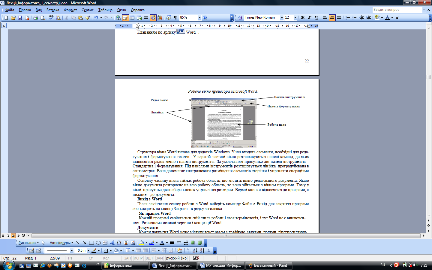
Task: Click the Fill Color bucket in Drawing toolbar
Action: [142, 243]
